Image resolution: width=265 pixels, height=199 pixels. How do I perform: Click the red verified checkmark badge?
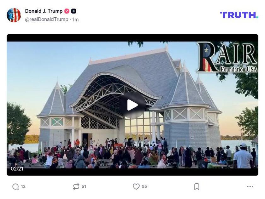click(x=67, y=11)
